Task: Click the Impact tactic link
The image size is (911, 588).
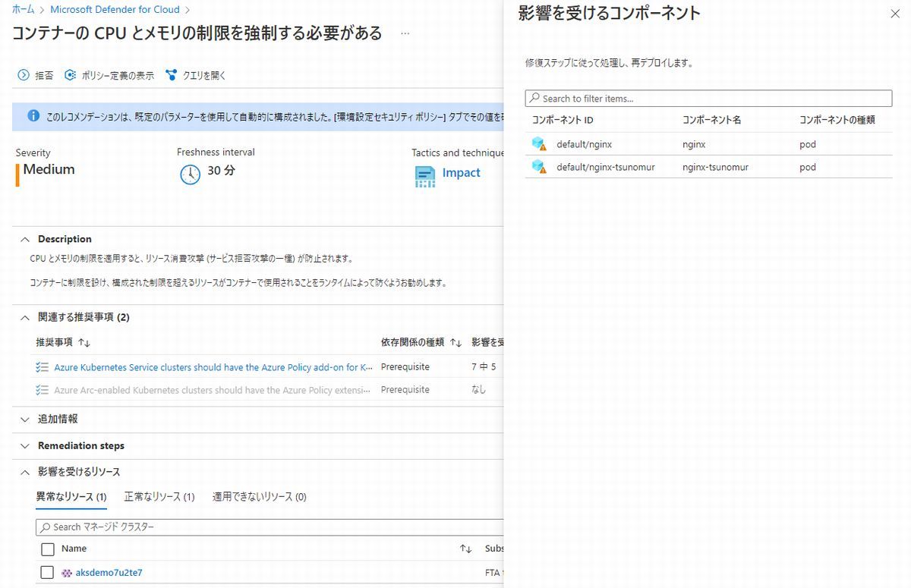Action: [x=461, y=173]
